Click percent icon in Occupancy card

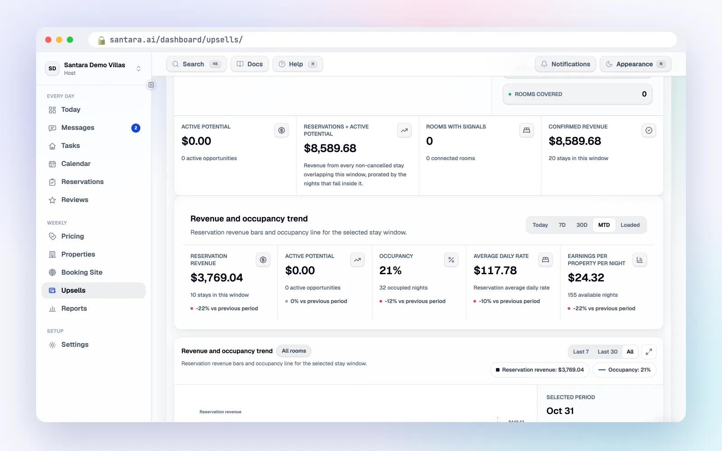pyautogui.click(x=451, y=260)
